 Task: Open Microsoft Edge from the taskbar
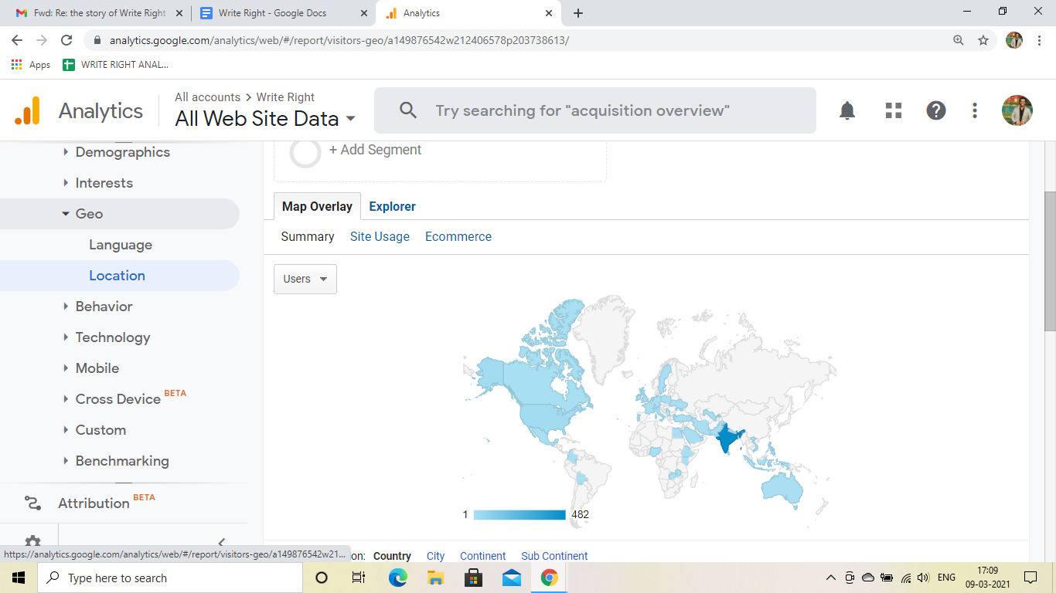tap(397, 578)
